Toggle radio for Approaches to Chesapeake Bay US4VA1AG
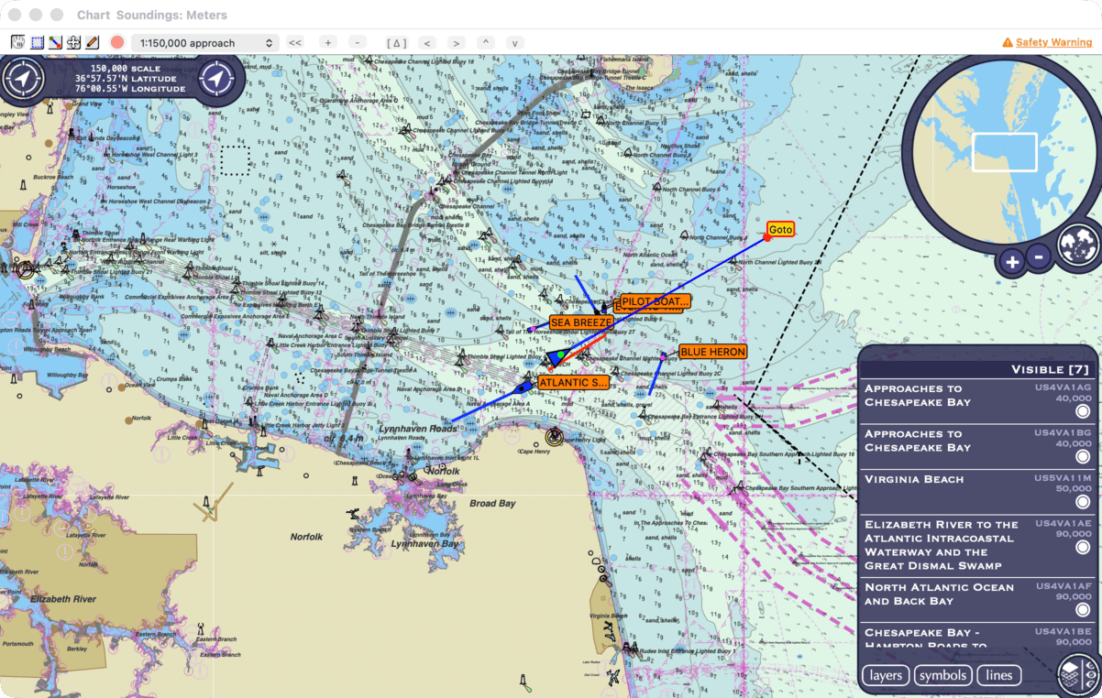The image size is (1102, 698). [x=1083, y=412]
